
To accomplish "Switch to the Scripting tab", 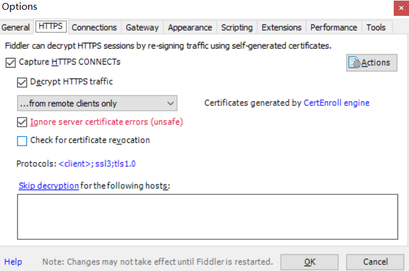I will pos(237,27).
